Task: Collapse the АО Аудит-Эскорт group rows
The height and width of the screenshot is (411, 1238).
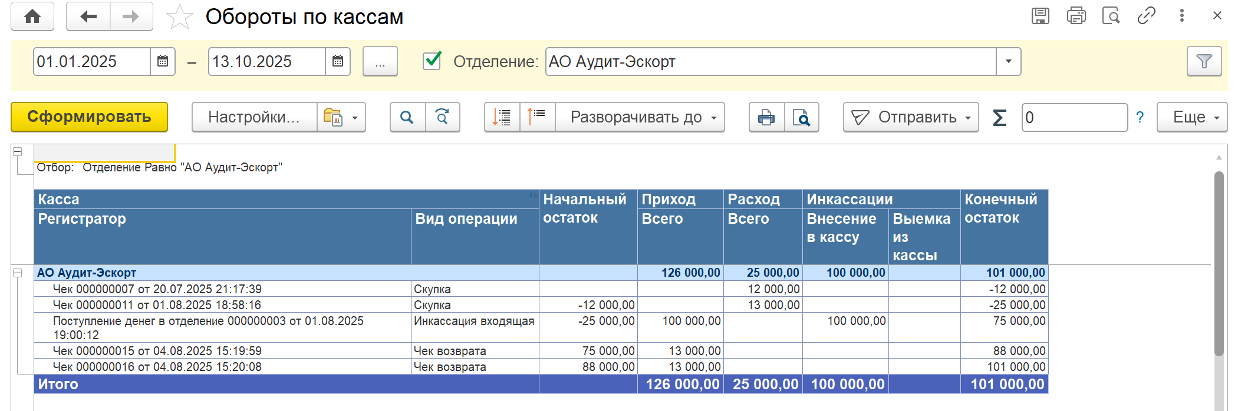Action: [18, 273]
